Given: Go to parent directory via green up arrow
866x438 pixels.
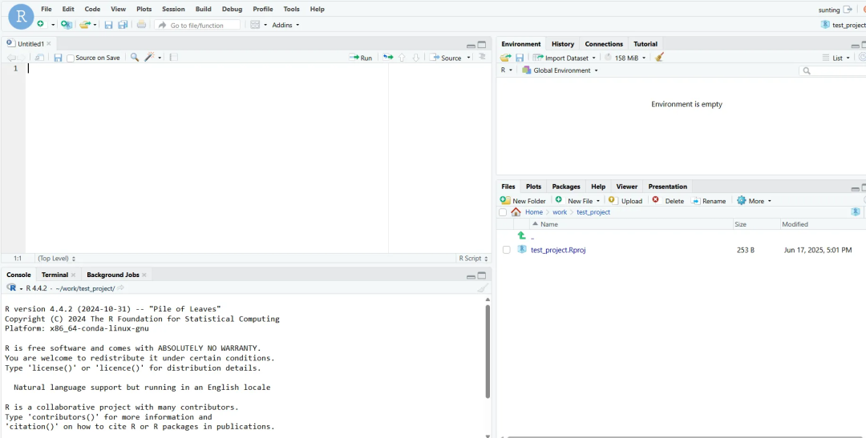Looking at the screenshot, I should pyautogui.click(x=522, y=235).
